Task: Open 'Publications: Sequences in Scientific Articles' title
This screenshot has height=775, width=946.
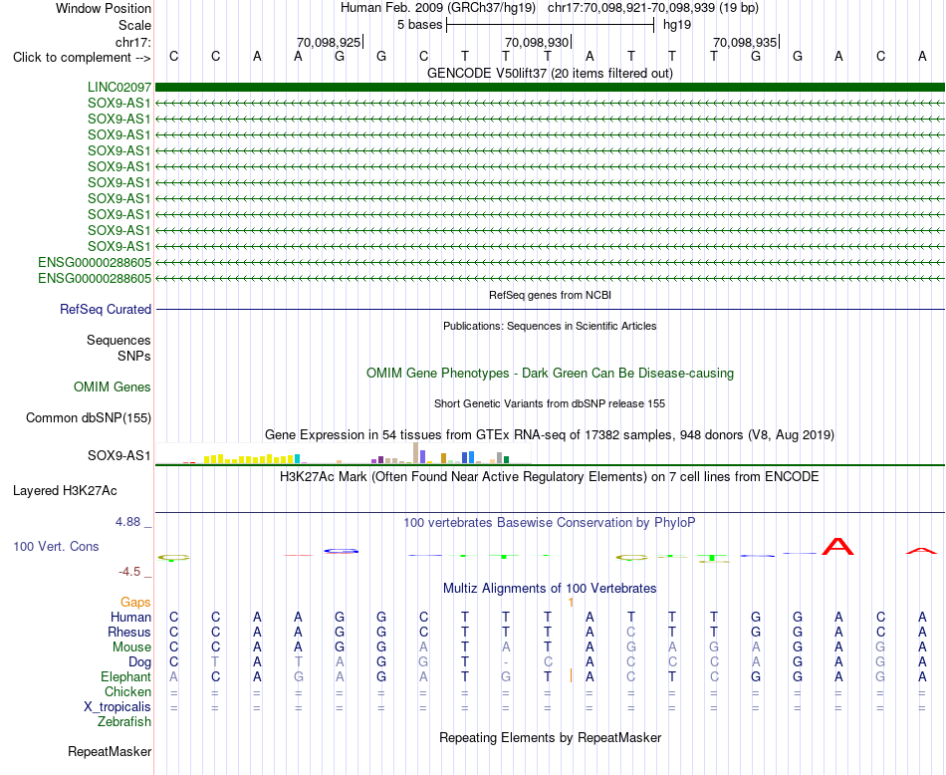Action: point(550,326)
